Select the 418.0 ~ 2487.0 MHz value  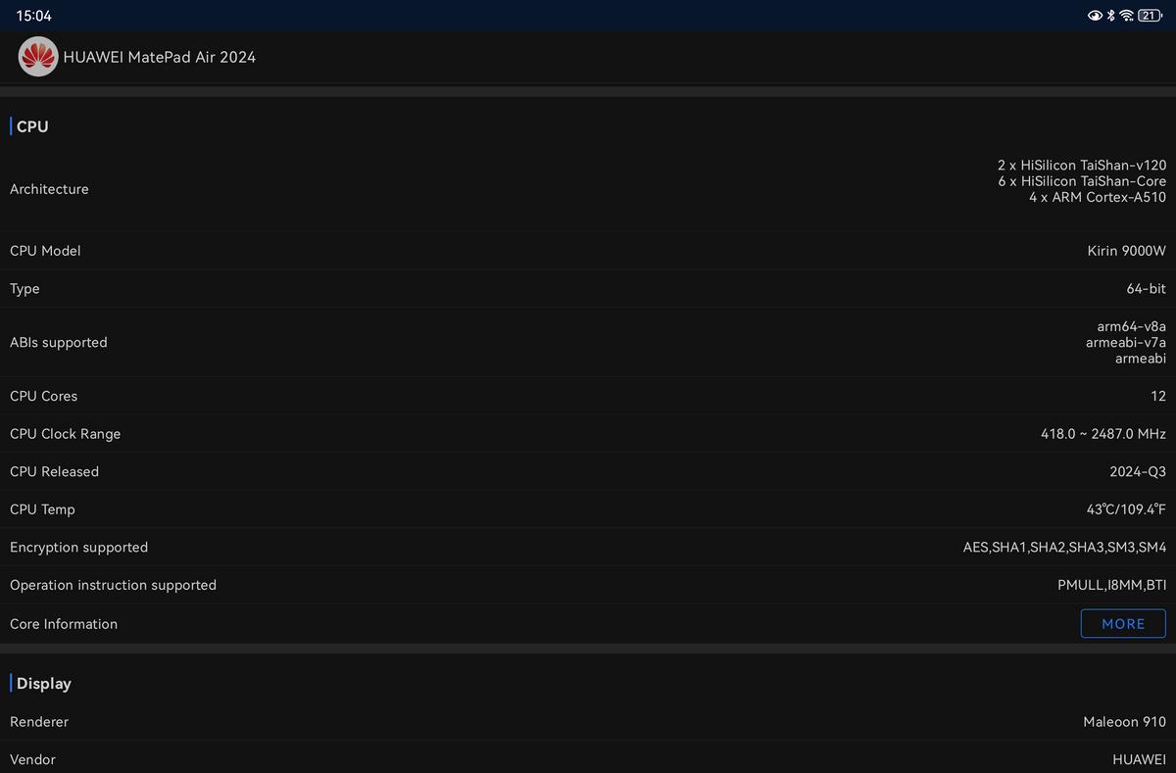1103,434
